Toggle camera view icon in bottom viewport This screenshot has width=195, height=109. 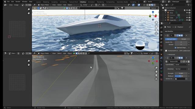tap(156, 75)
